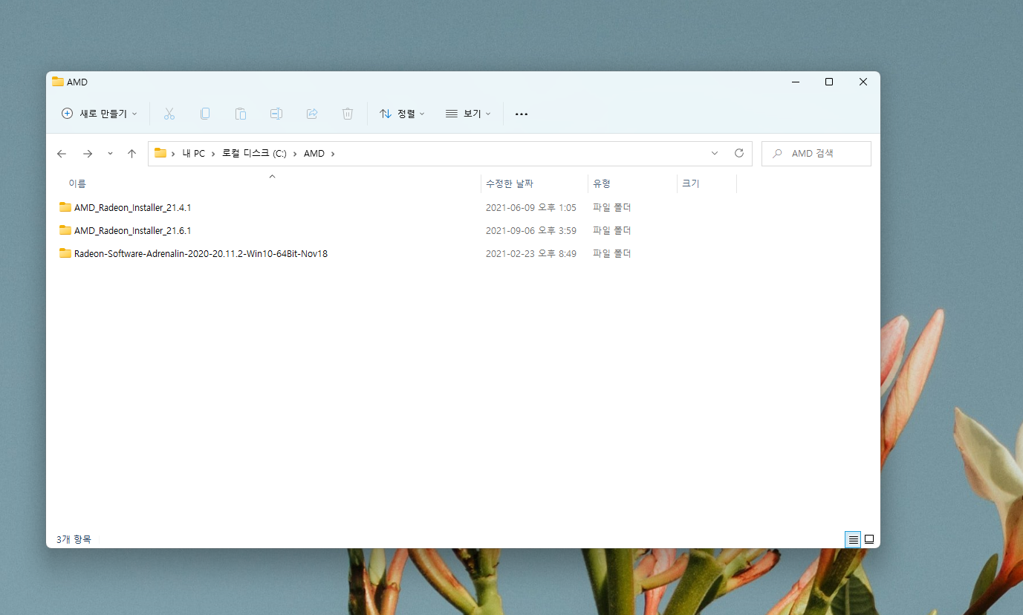Click 파일 폴더 type in 21.6.1 row

coord(612,230)
